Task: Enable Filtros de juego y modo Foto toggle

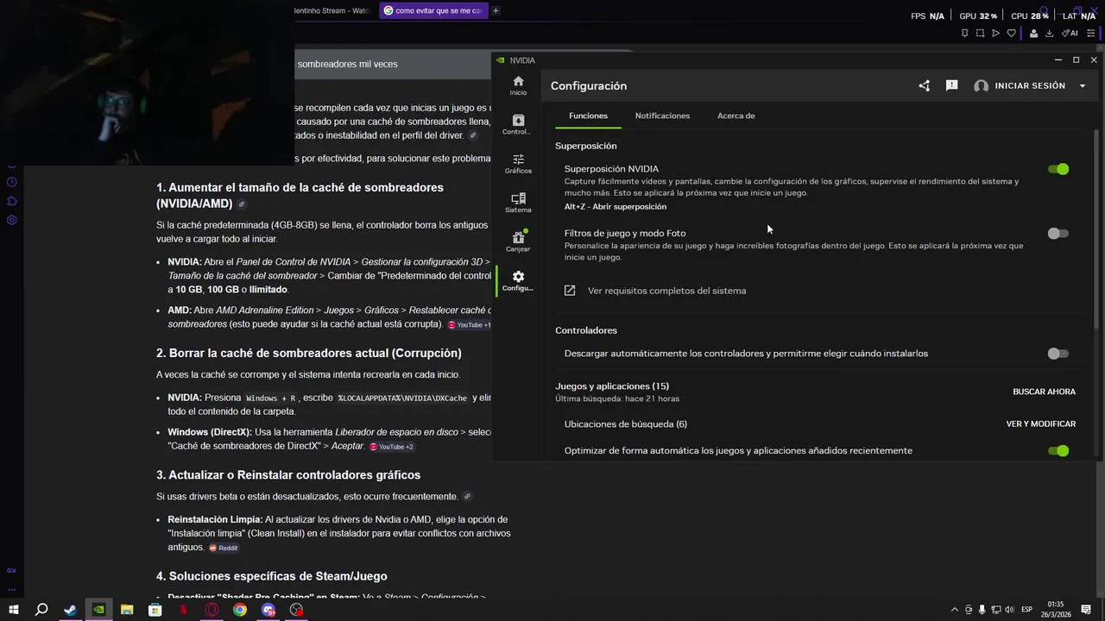Action: pos(1058,233)
